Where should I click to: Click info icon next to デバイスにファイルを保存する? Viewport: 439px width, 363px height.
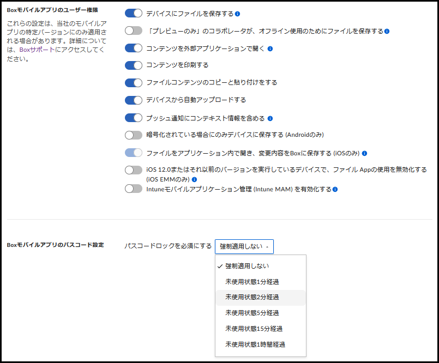(237, 14)
